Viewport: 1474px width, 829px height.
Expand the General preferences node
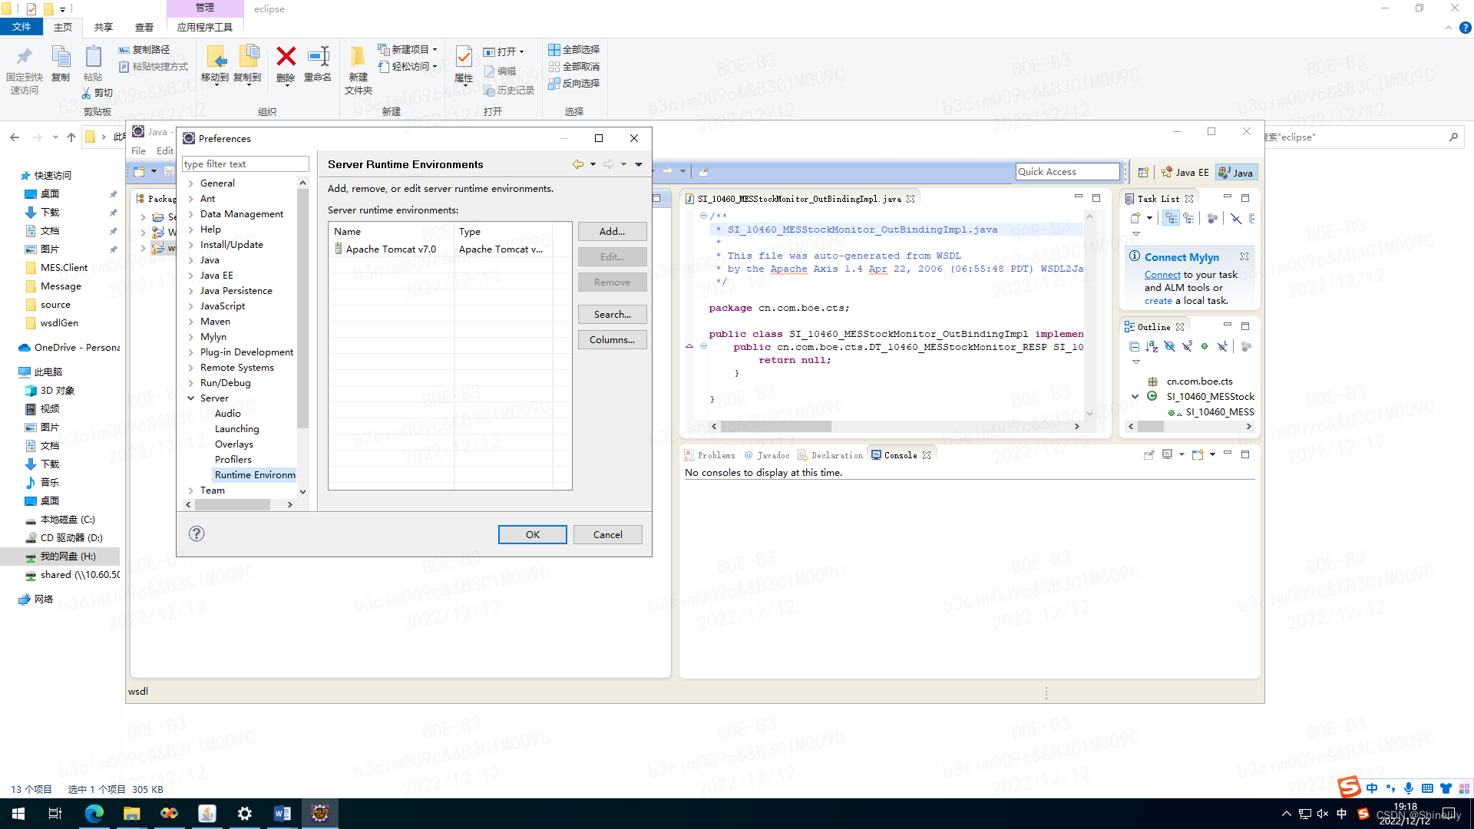[x=191, y=183]
